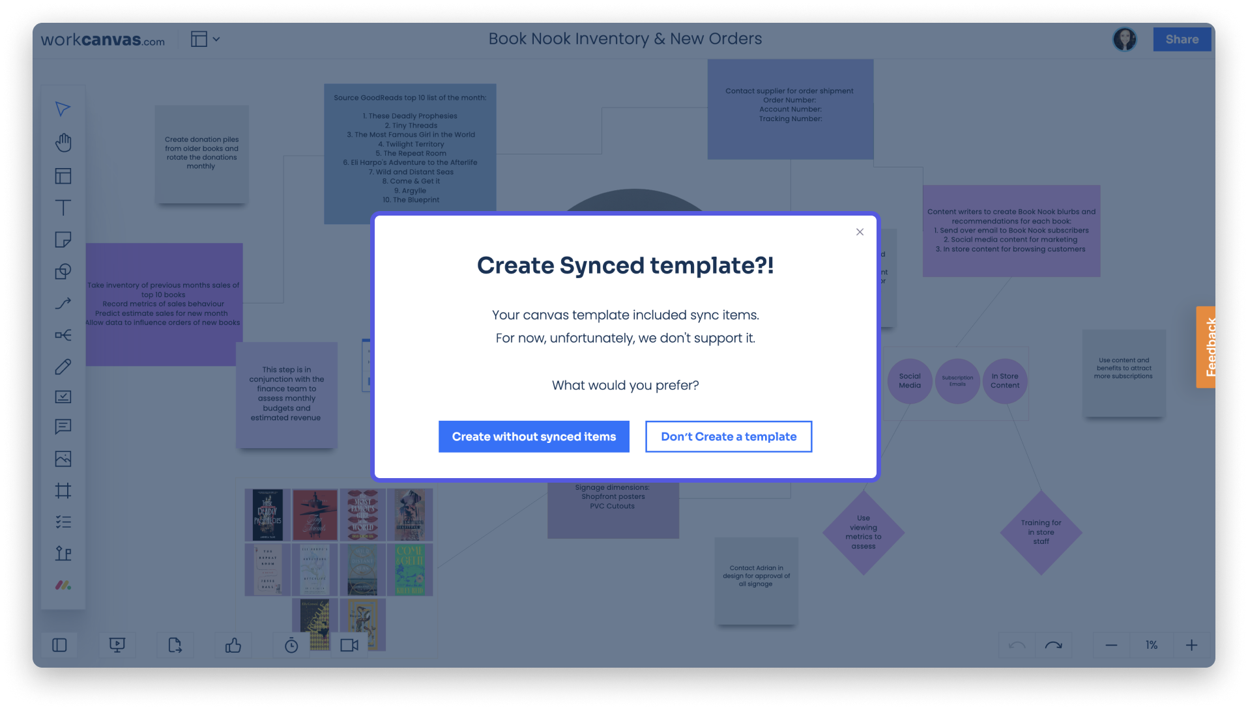Click the 1% zoom level indicator
Screen dimensions: 1248x710
coord(1152,645)
